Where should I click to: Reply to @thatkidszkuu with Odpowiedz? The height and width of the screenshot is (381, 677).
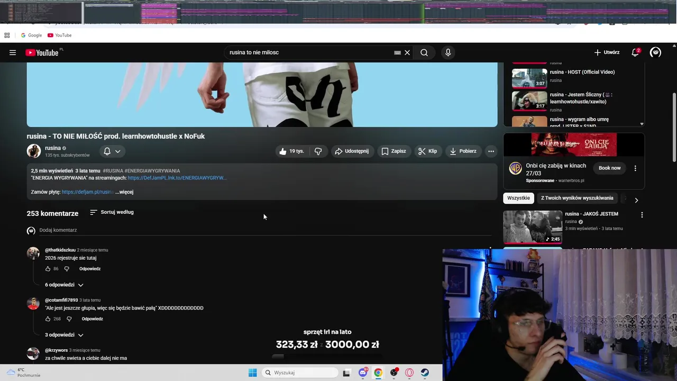tap(90, 269)
